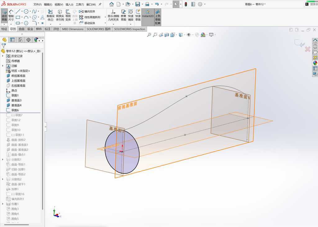This screenshot has width=318, height=227.
Task: Select 前视基准面 in the feature tree
Action: pyautogui.click(x=18, y=76)
